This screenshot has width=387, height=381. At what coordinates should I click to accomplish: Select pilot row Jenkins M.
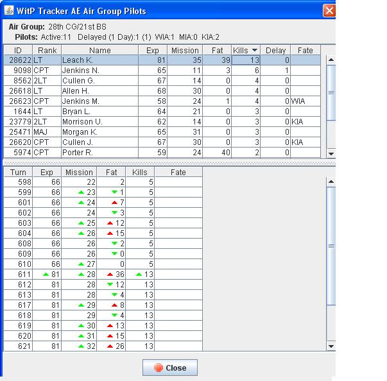coord(162,101)
